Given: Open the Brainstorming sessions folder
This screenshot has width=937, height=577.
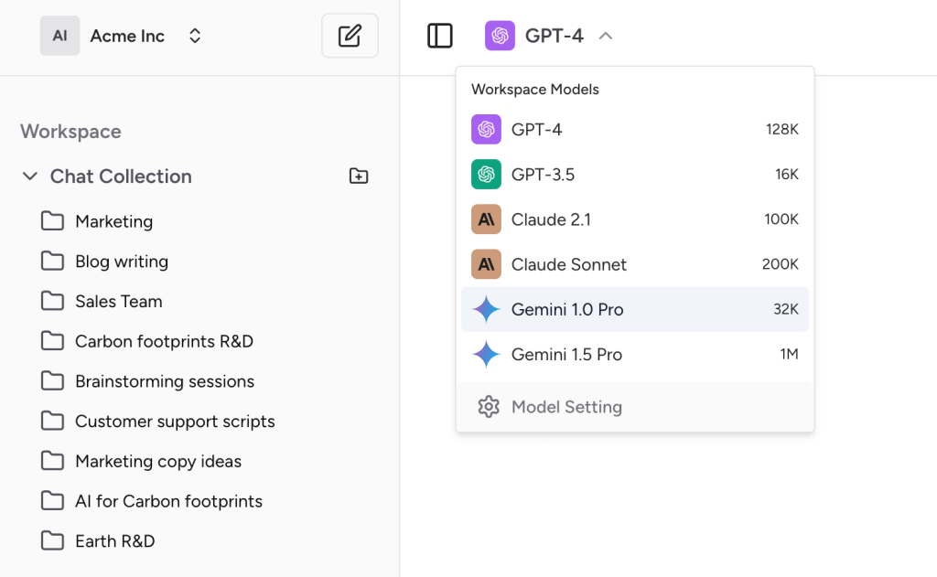Looking at the screenshot, I should 147,381.
